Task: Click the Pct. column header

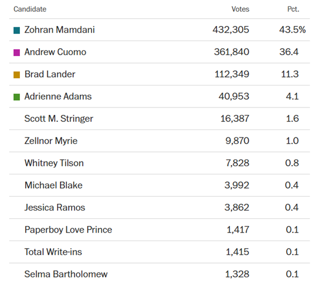Action: click(294, 9)
